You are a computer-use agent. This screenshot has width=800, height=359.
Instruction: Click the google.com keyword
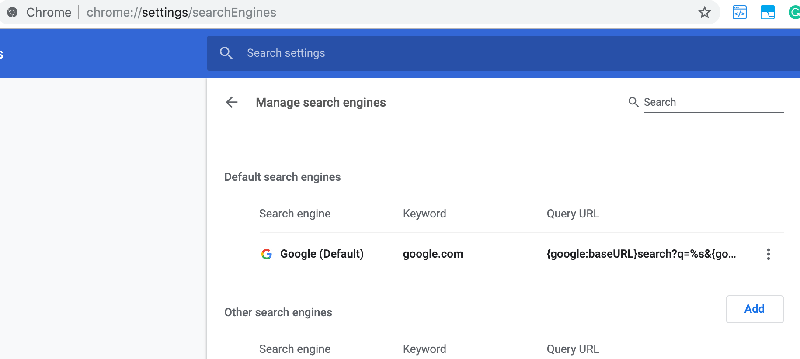[x=433, y=254]
